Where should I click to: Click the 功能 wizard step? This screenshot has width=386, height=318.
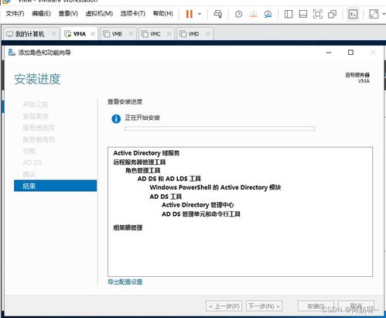point(29,151)
